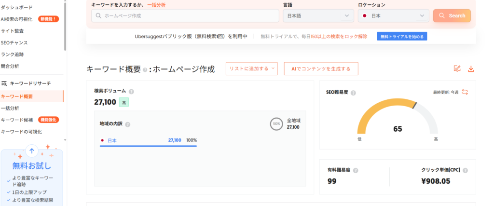494x206 pixels.
Task: Click help icon next to 検索ボリューム
Action: pyautogui.click(x=131, y=91)
